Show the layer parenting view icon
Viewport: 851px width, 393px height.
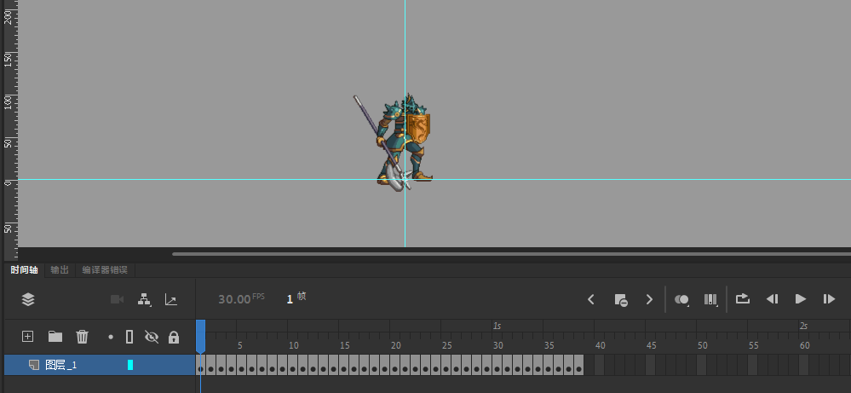144,299
